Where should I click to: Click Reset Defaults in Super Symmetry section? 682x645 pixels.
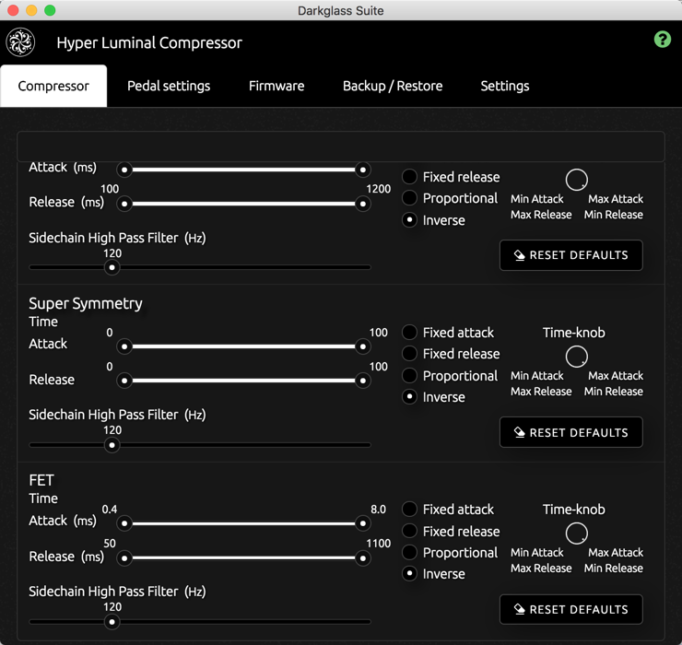point(571,432)
